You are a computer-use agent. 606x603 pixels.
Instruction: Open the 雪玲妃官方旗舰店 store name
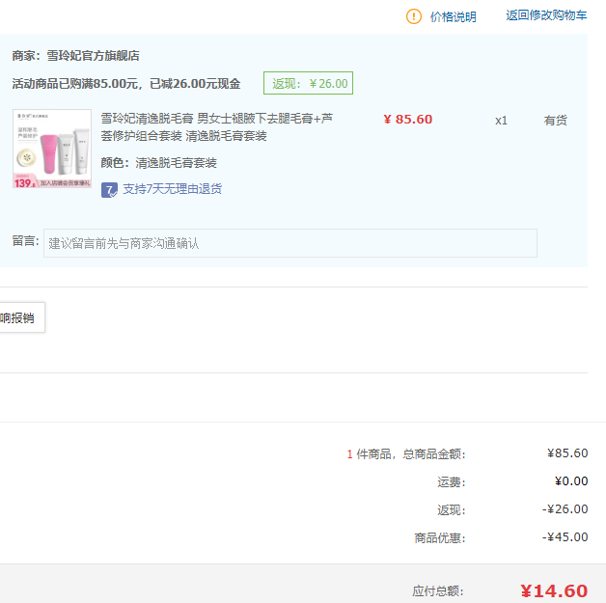coord(99,56)
